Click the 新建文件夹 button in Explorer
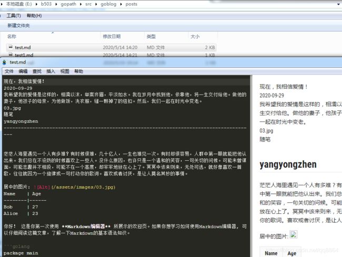The width and height of the screenshot is (342, 257). pos(18,25)
